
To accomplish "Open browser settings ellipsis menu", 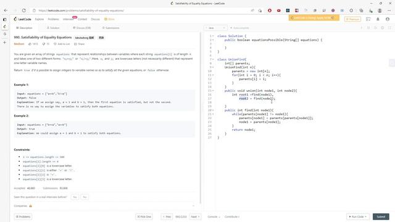I will pos(389,10).
